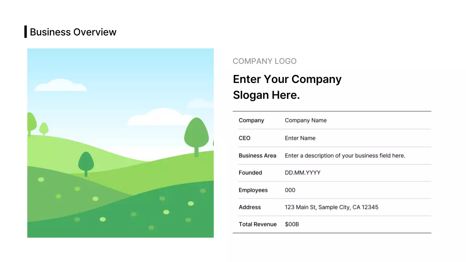Click the largest tree in the illustration

(x=197, y=135)
